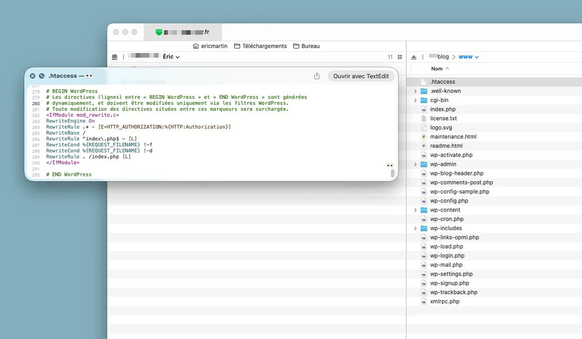This screenshot has width=582, height=339.
Task: Click the readme.html file icon
Action: (x=424, y=146)
